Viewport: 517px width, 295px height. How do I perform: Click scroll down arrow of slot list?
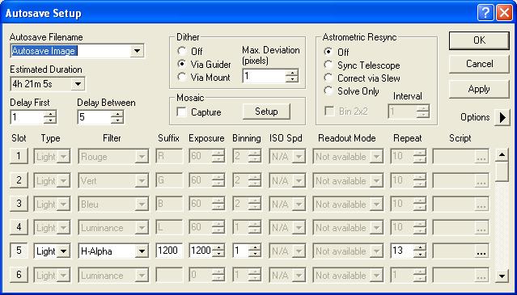502,276
